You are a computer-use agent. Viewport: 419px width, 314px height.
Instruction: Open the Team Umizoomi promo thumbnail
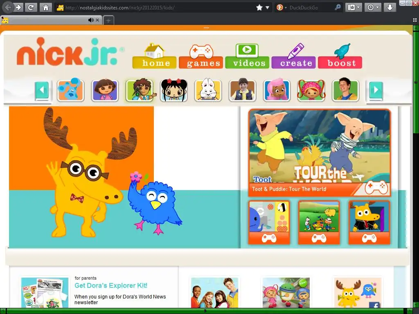pos(286,293)
